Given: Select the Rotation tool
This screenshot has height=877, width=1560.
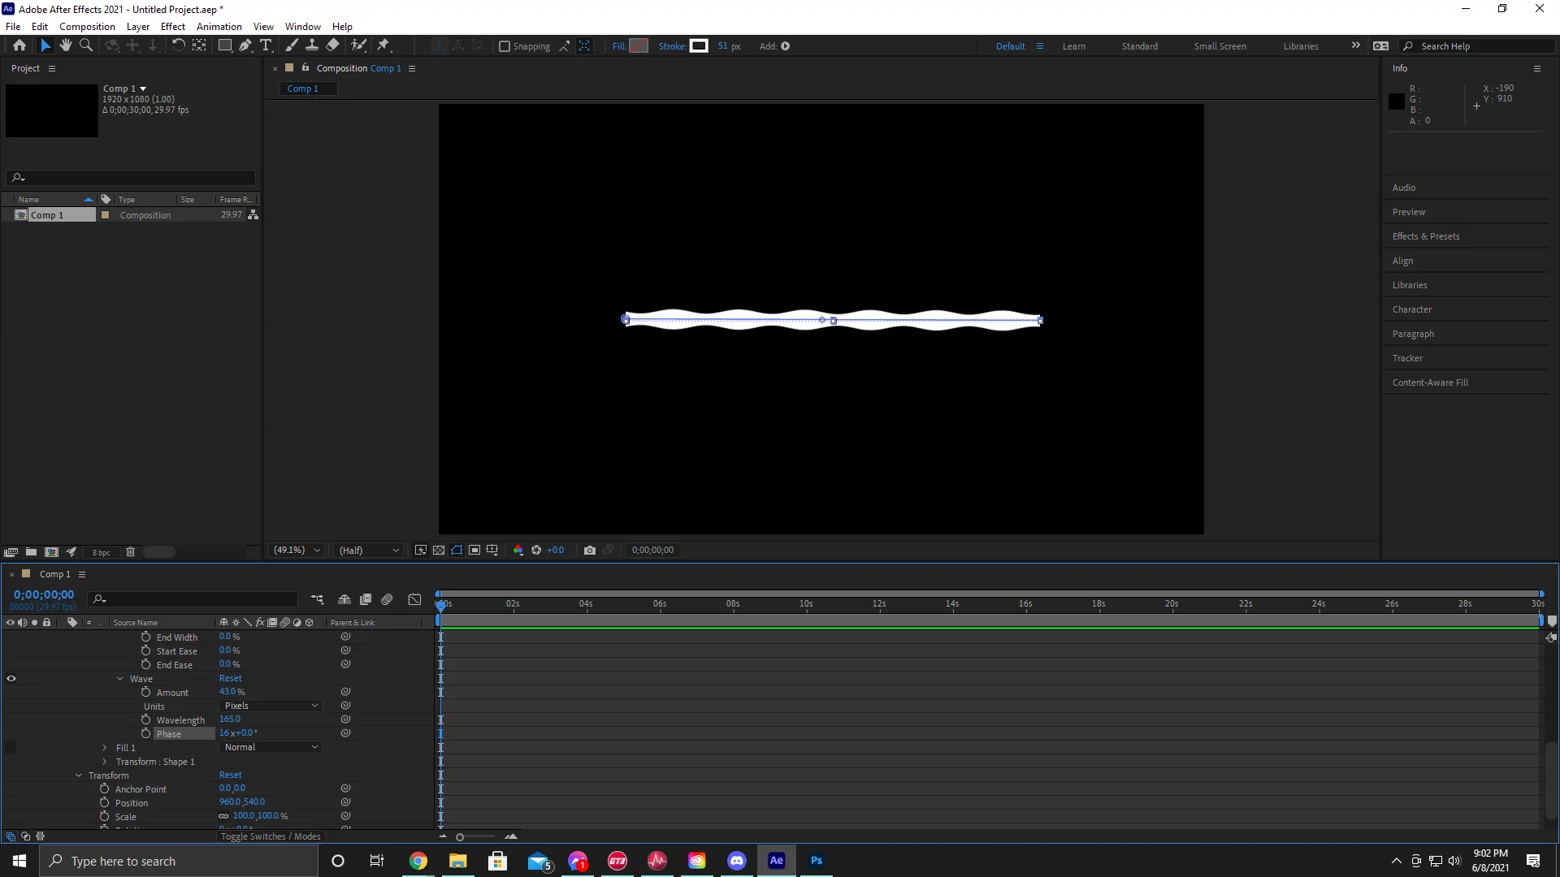Looking at the screenshot, I should tap(178, 45).
